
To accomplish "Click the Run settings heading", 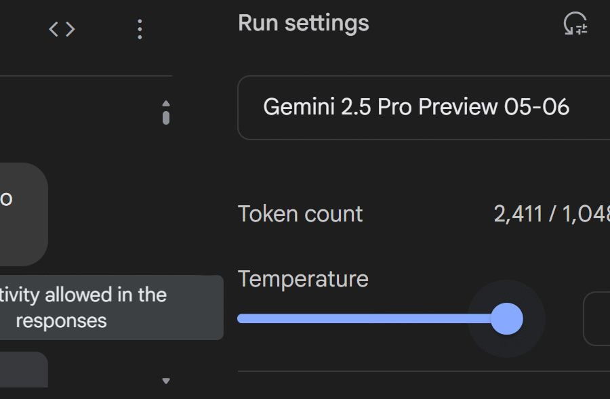I will click(x=304, y=23).
